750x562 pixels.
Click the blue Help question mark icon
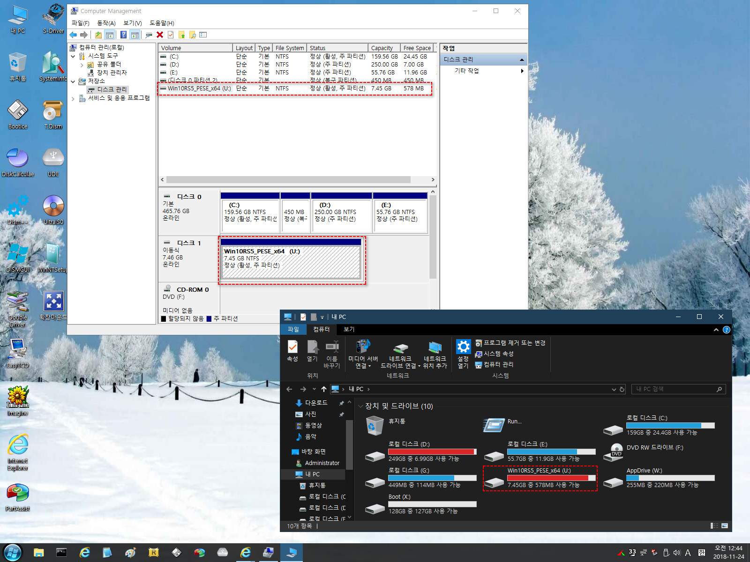click(123, 35)
